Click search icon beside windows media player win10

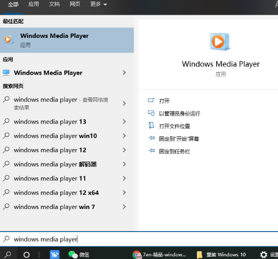tap(6, 136)
